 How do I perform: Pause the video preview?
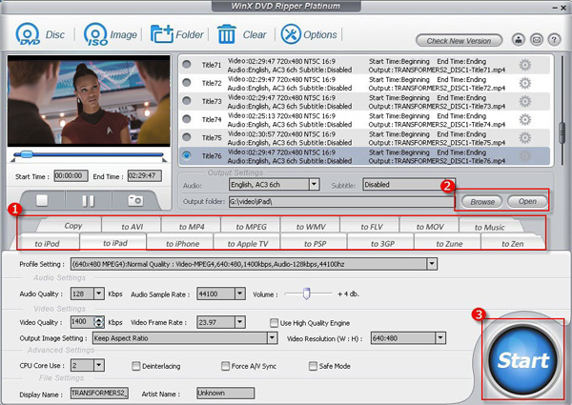pos(88,200)
